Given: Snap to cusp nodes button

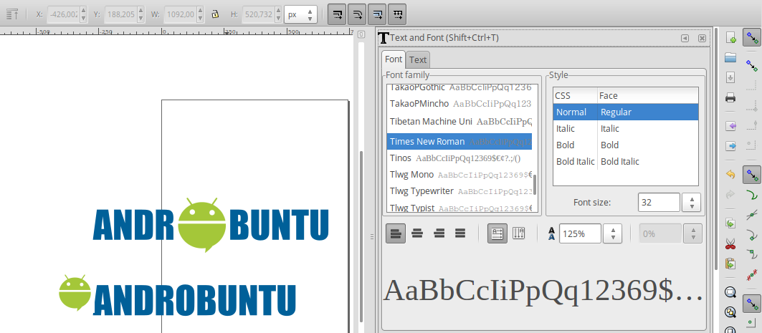Looking at the screenshot, I should [752, 236].
